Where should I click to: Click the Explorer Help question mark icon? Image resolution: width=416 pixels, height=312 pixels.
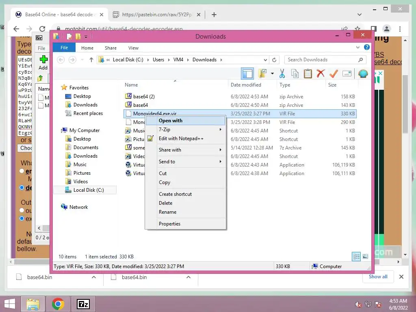(367, 47)
